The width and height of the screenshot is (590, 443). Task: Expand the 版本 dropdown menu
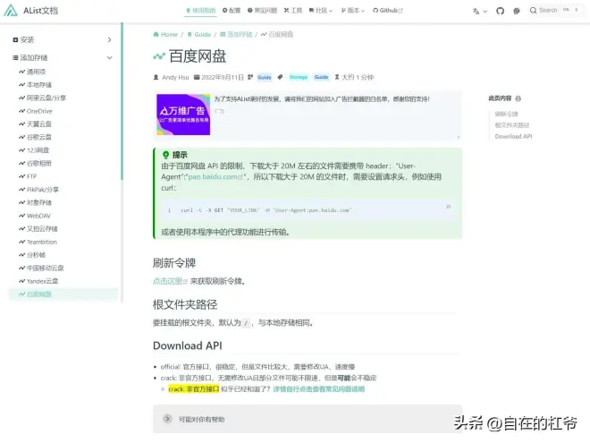click(x=353, y=11)
